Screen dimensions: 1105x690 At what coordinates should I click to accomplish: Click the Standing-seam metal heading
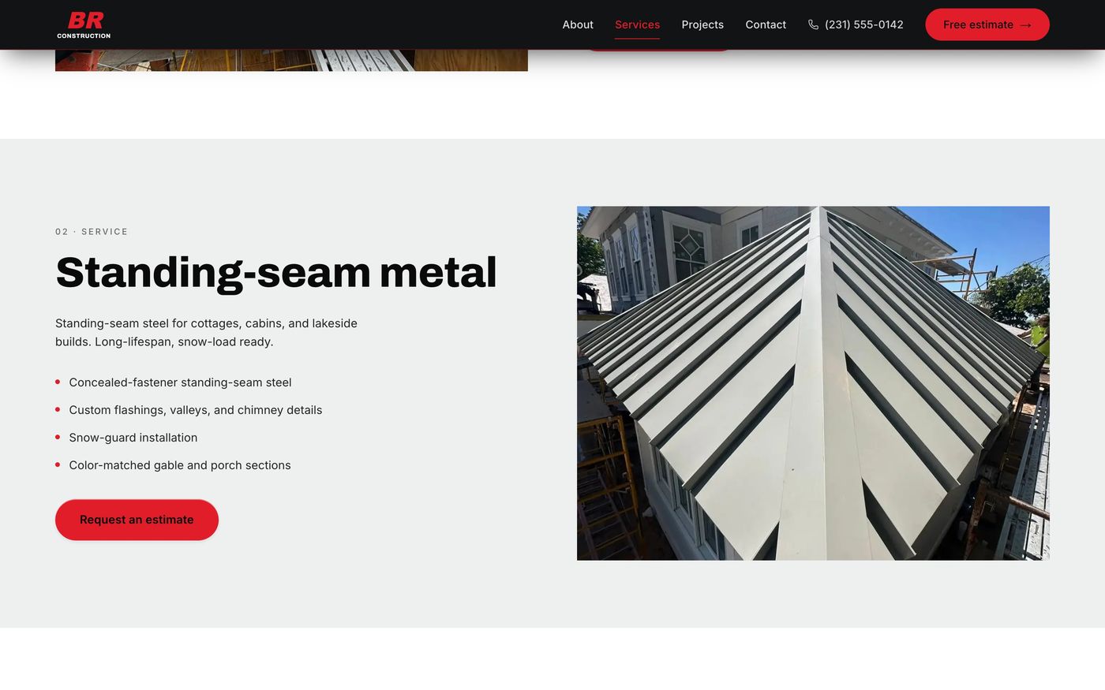click(276, 272)
